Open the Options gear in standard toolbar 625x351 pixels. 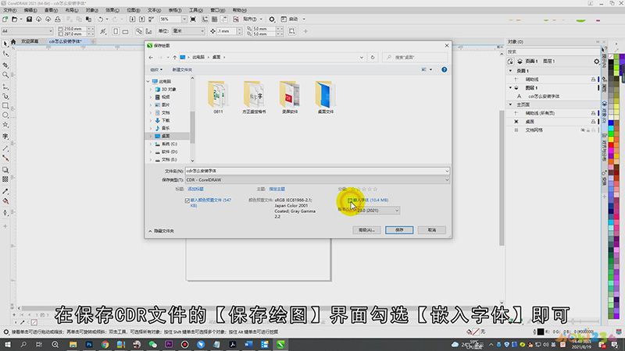(272, 19)
